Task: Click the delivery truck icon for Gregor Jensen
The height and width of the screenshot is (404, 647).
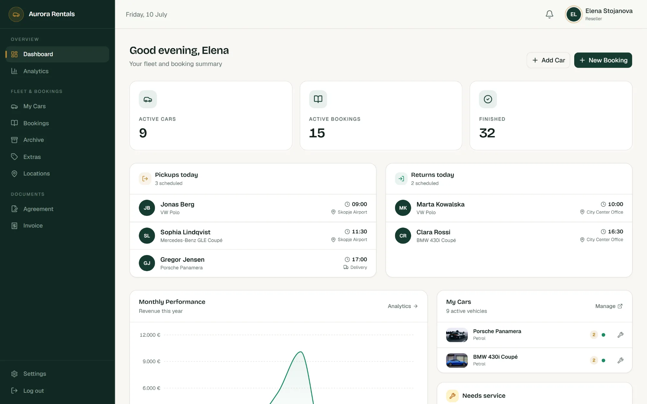Action: (346, 267)
